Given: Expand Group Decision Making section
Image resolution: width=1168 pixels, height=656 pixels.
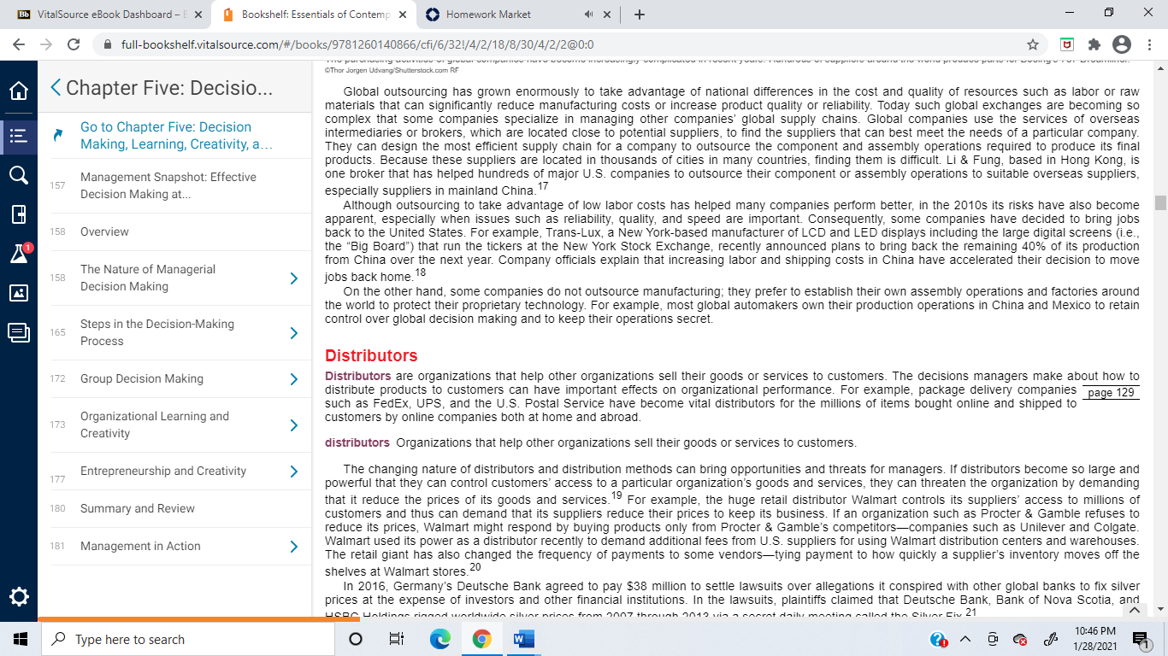Looking at the screenshot, I should [293, 378].
